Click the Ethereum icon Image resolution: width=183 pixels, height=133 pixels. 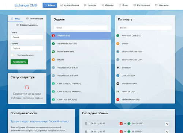pyautogui.click(x=118, y=68)
